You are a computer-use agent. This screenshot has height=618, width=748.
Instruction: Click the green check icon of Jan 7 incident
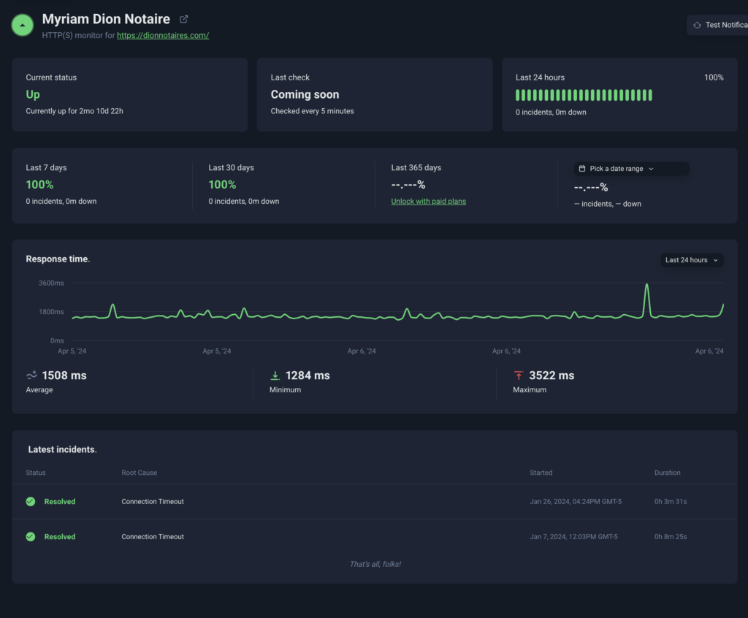[x=31, y=537]
